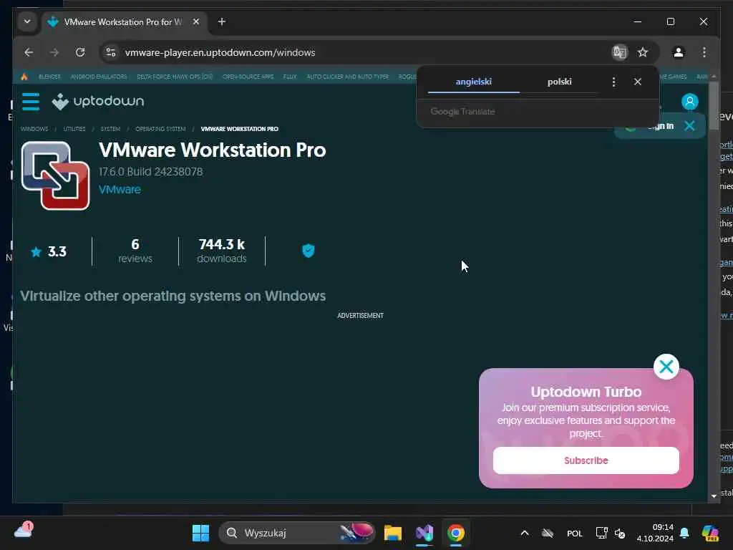Open POL language switcher
Image resolution: width=733 pixels, height=550 pixels.
tap(575, 533)
